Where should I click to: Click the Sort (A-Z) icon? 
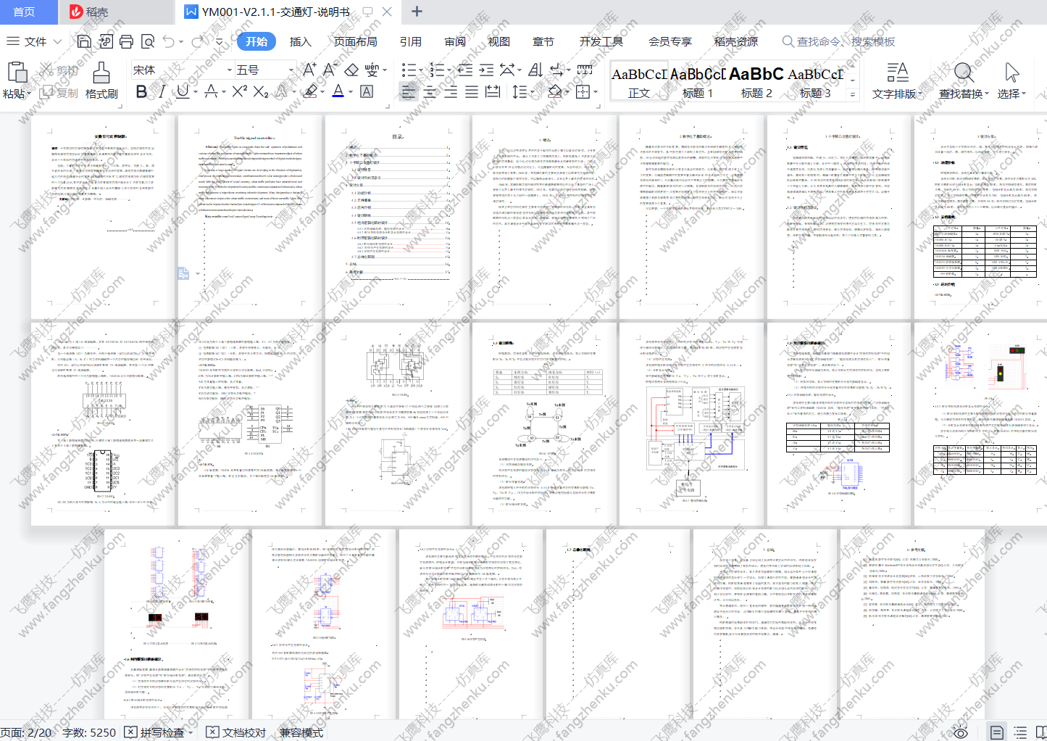(535, 70)
